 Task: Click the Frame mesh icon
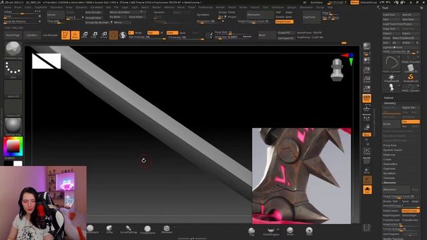pos(367,151)
